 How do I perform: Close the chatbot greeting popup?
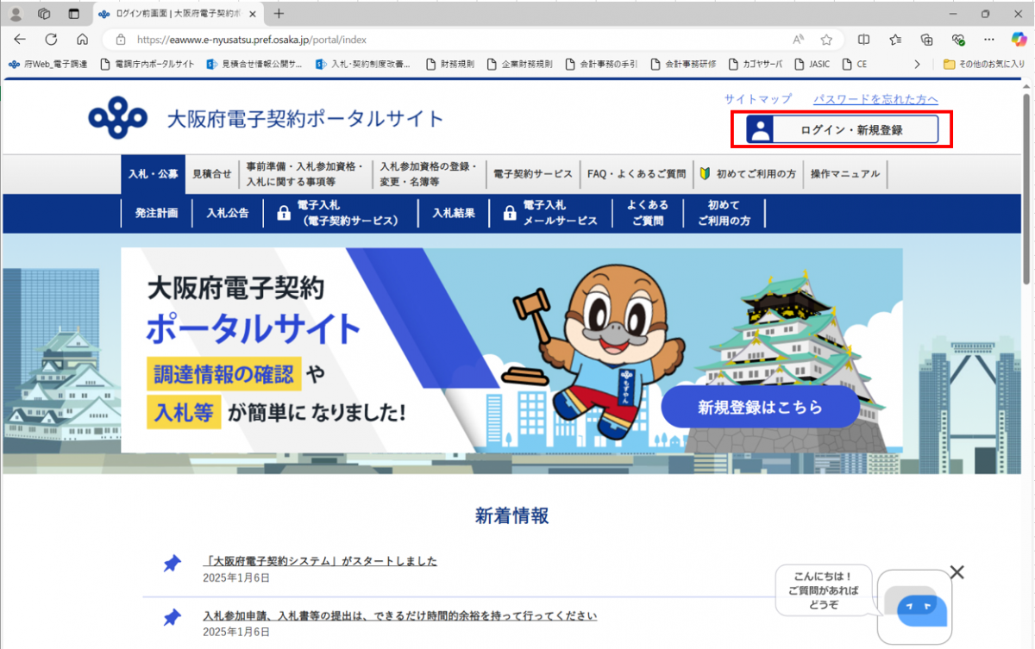pos(957,572)
